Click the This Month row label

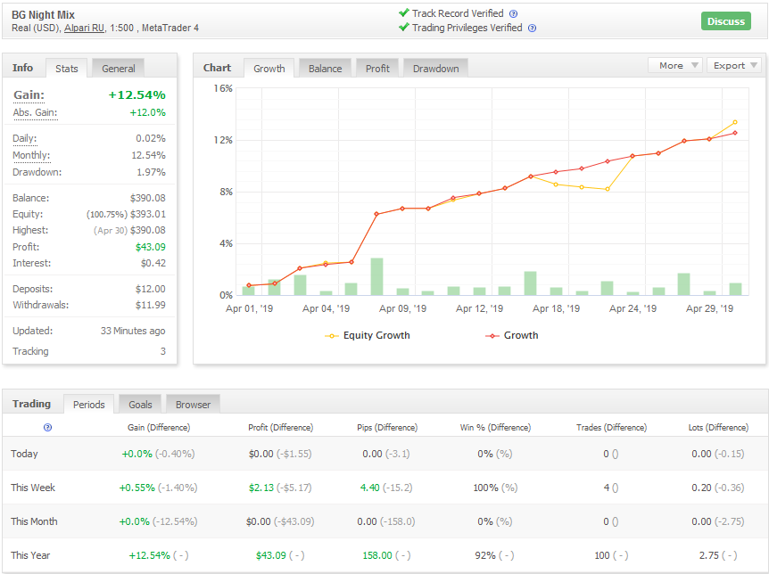pyautogui.click(x=34, y=521)
